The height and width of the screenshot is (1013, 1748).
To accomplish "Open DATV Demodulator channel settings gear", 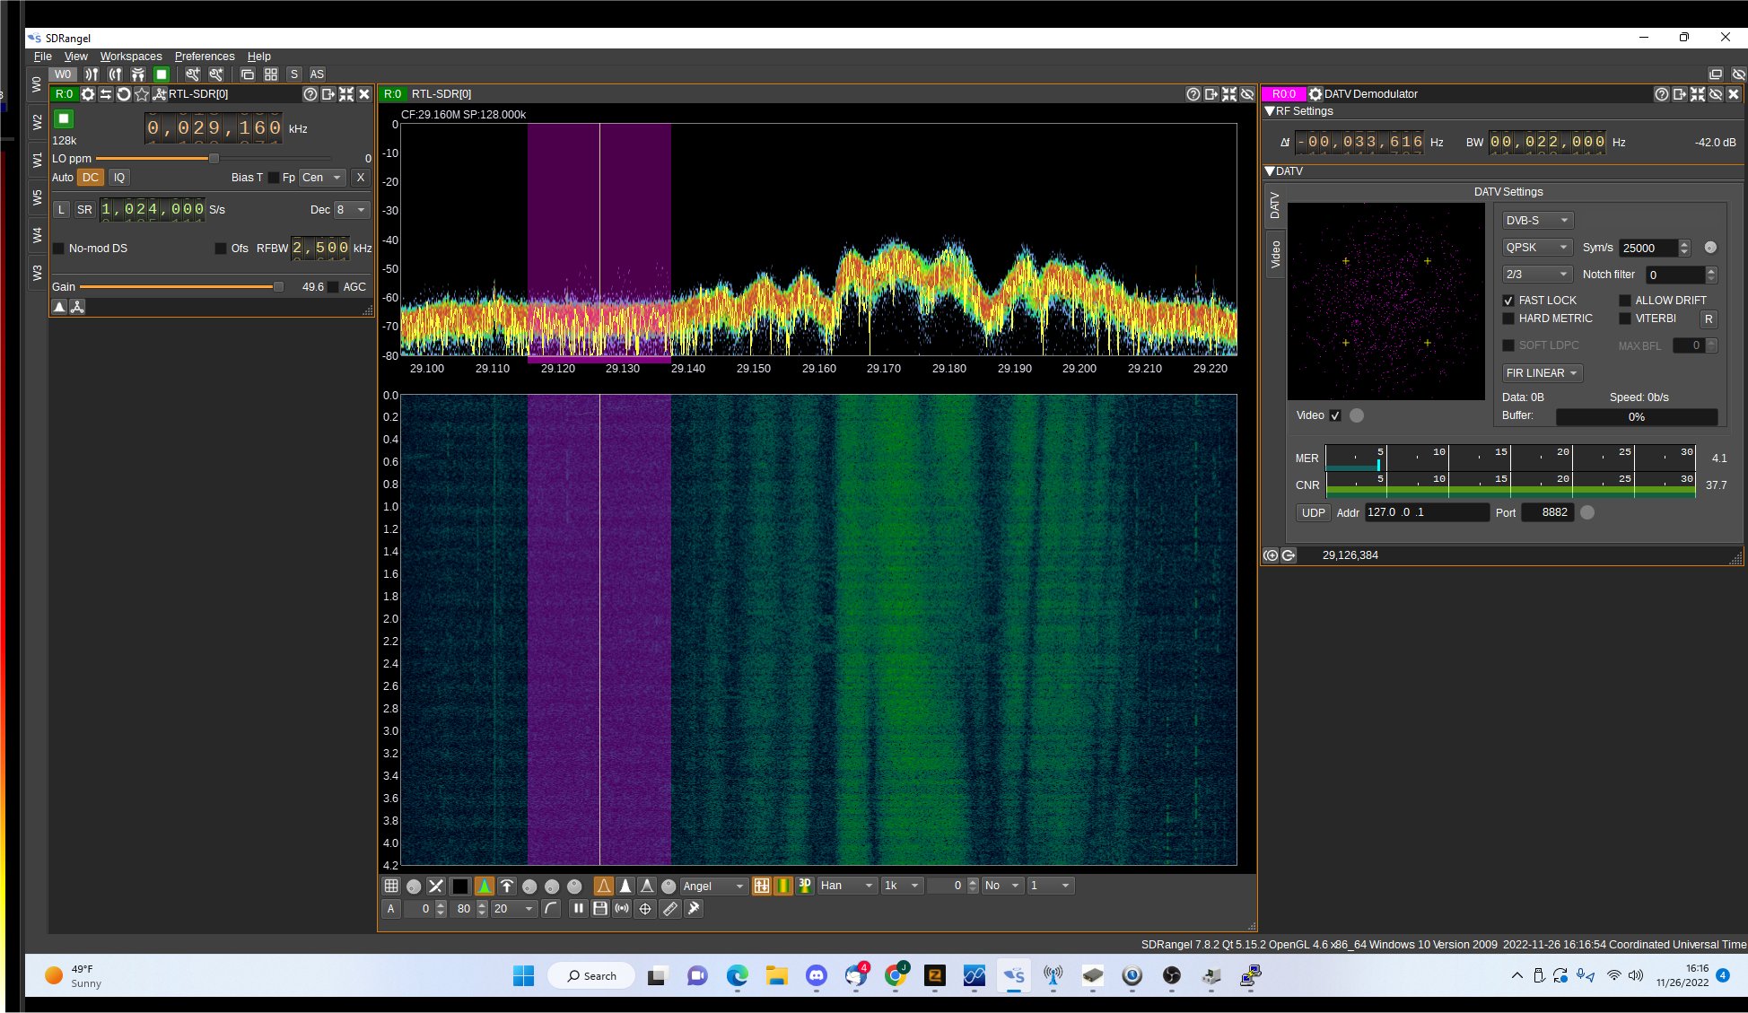I will pyautogui.click(x=1315, y=94).
